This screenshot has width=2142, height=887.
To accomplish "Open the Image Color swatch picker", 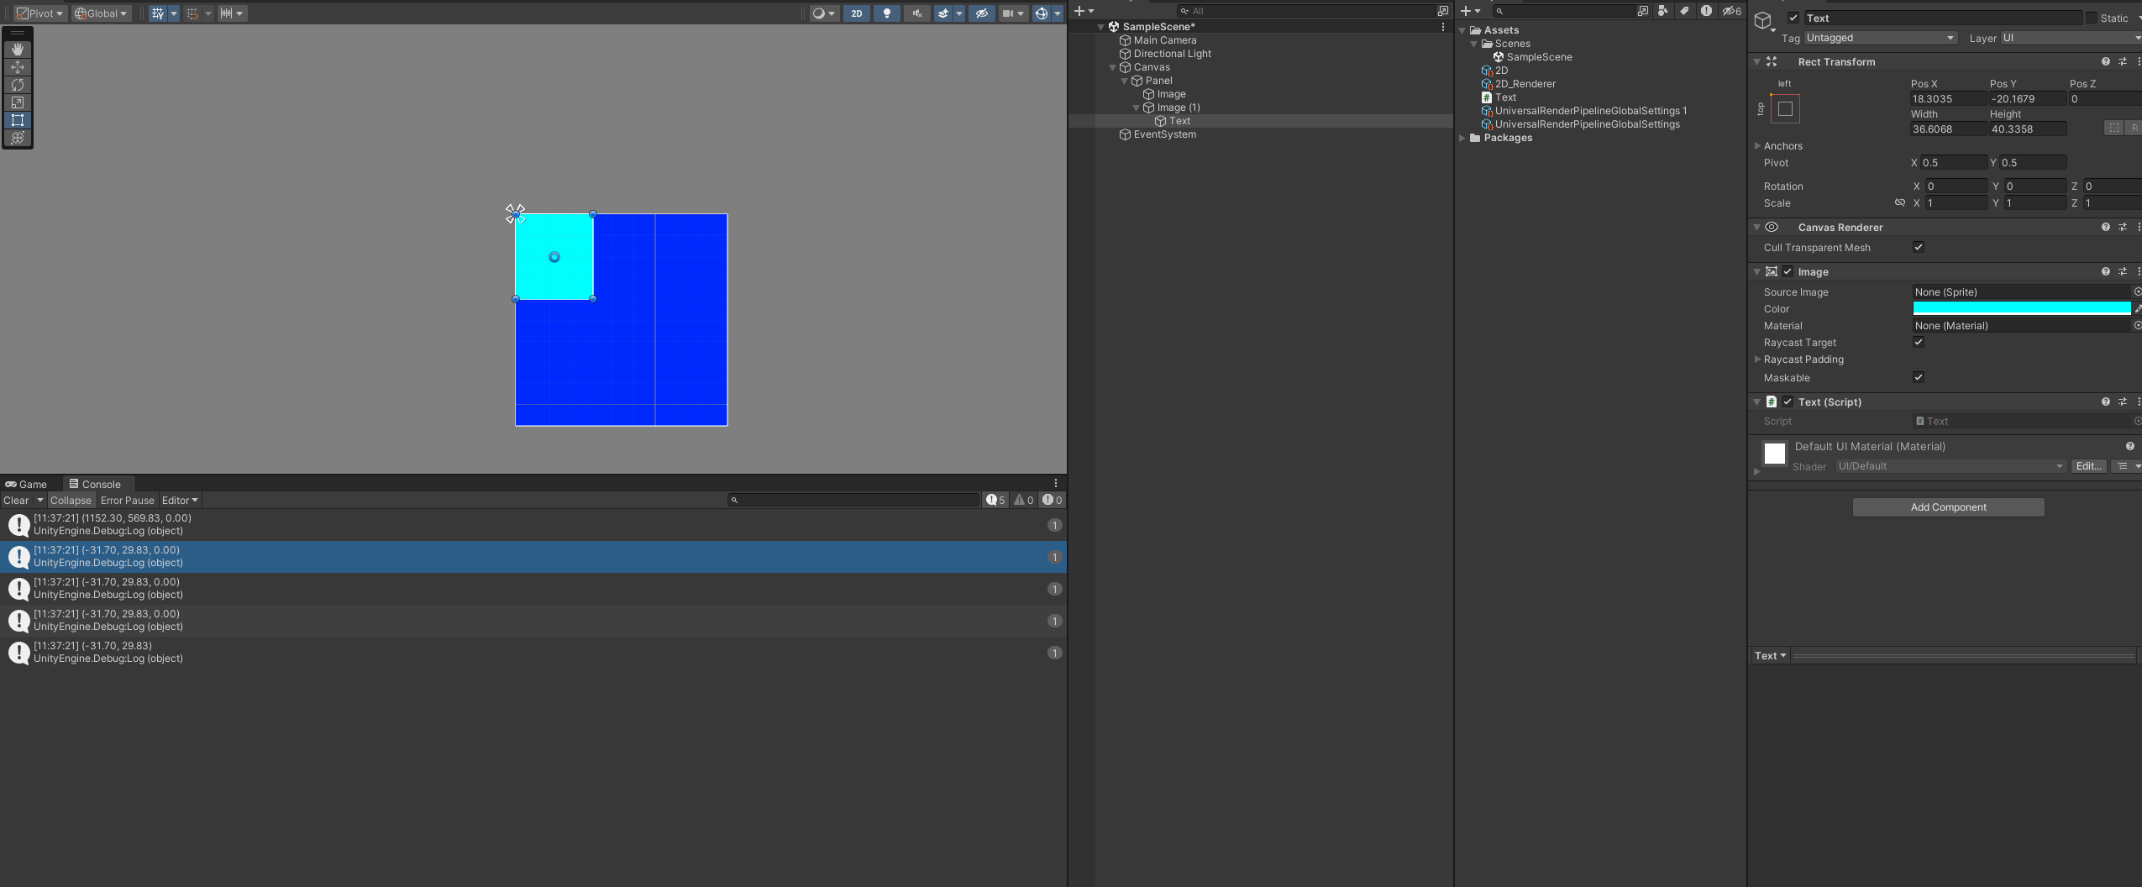I will click(2022, 308).
